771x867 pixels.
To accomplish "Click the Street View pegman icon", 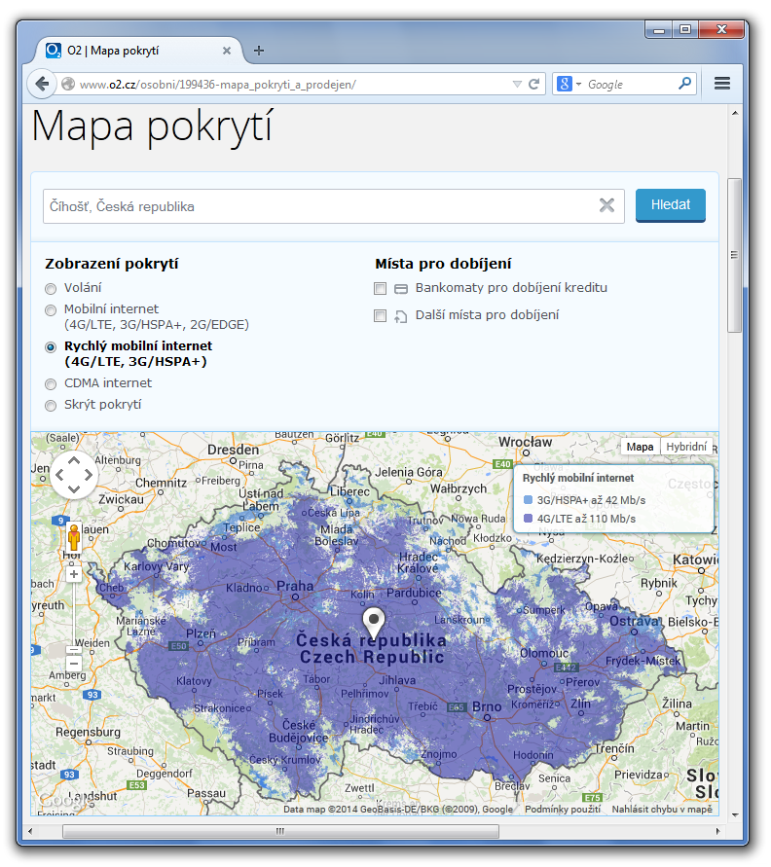I will point(74,537).
